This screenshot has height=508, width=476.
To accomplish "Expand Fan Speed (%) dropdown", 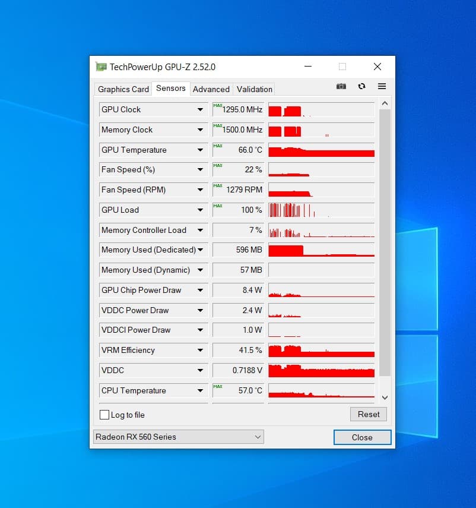I will (200, 169).
